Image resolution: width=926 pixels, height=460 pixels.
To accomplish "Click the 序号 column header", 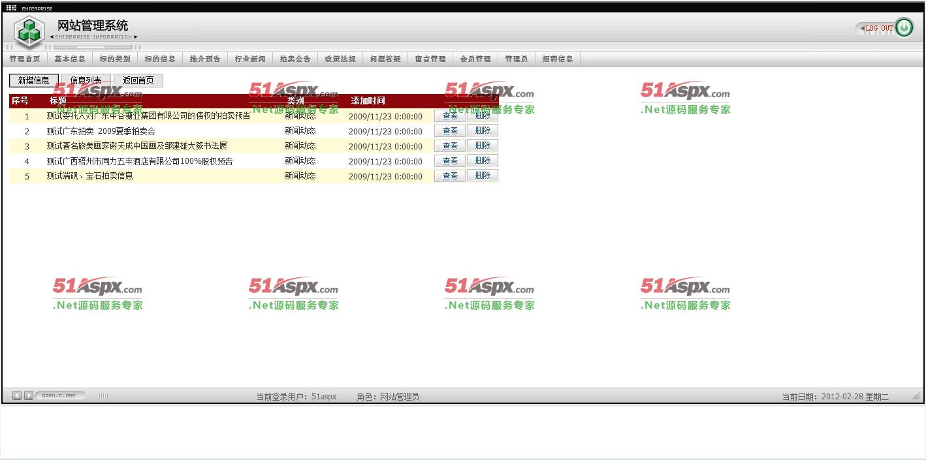I will click(x=20, y=100).
